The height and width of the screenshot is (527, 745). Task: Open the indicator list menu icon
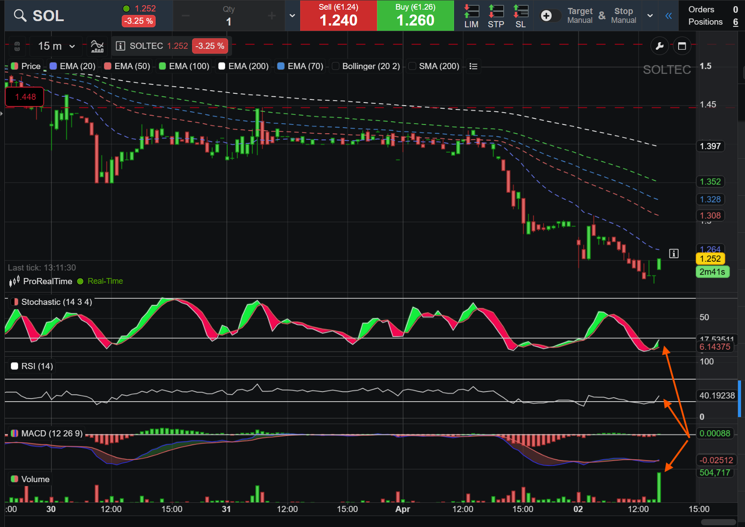[473, 66]
